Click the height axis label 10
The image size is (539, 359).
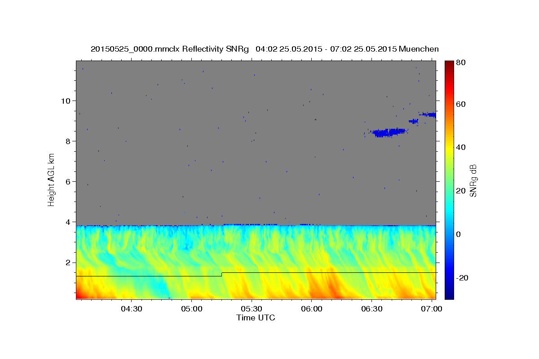[x=66, y=101]
